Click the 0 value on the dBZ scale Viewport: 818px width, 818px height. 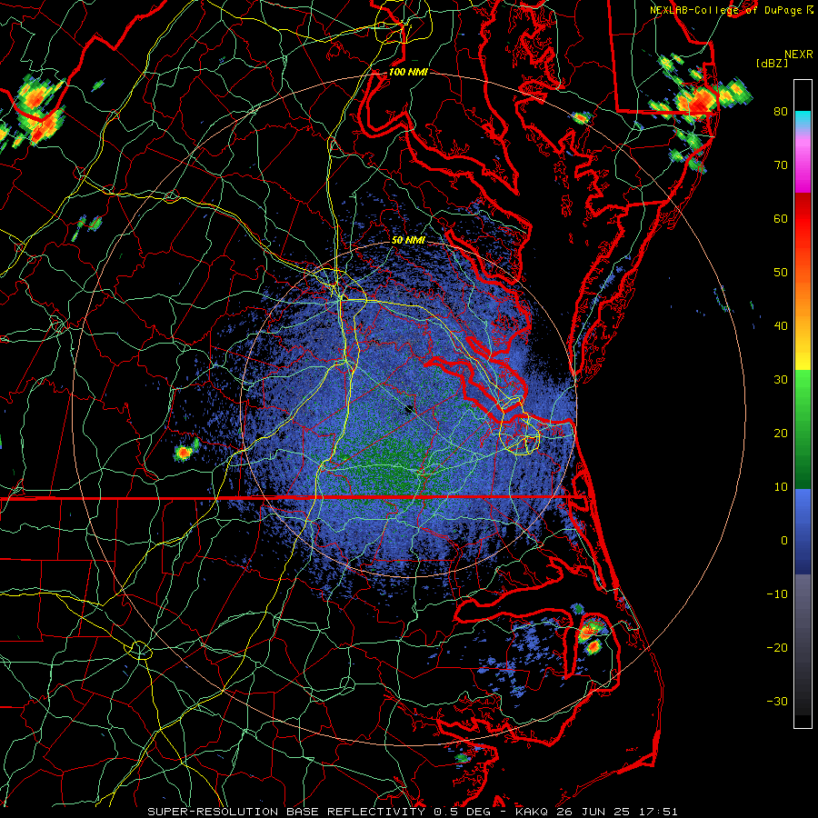pyautogui.click(x=784, y=541)
